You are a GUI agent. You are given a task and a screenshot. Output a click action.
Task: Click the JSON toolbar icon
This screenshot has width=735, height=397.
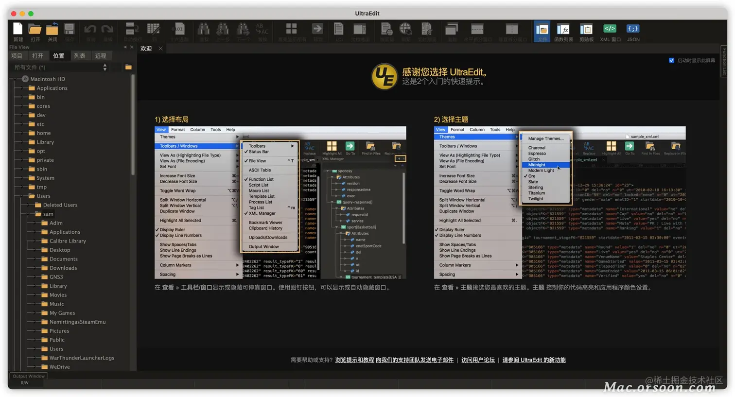tap(633, 32)
